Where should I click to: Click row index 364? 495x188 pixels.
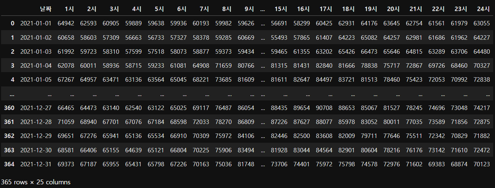coord(9,164)
